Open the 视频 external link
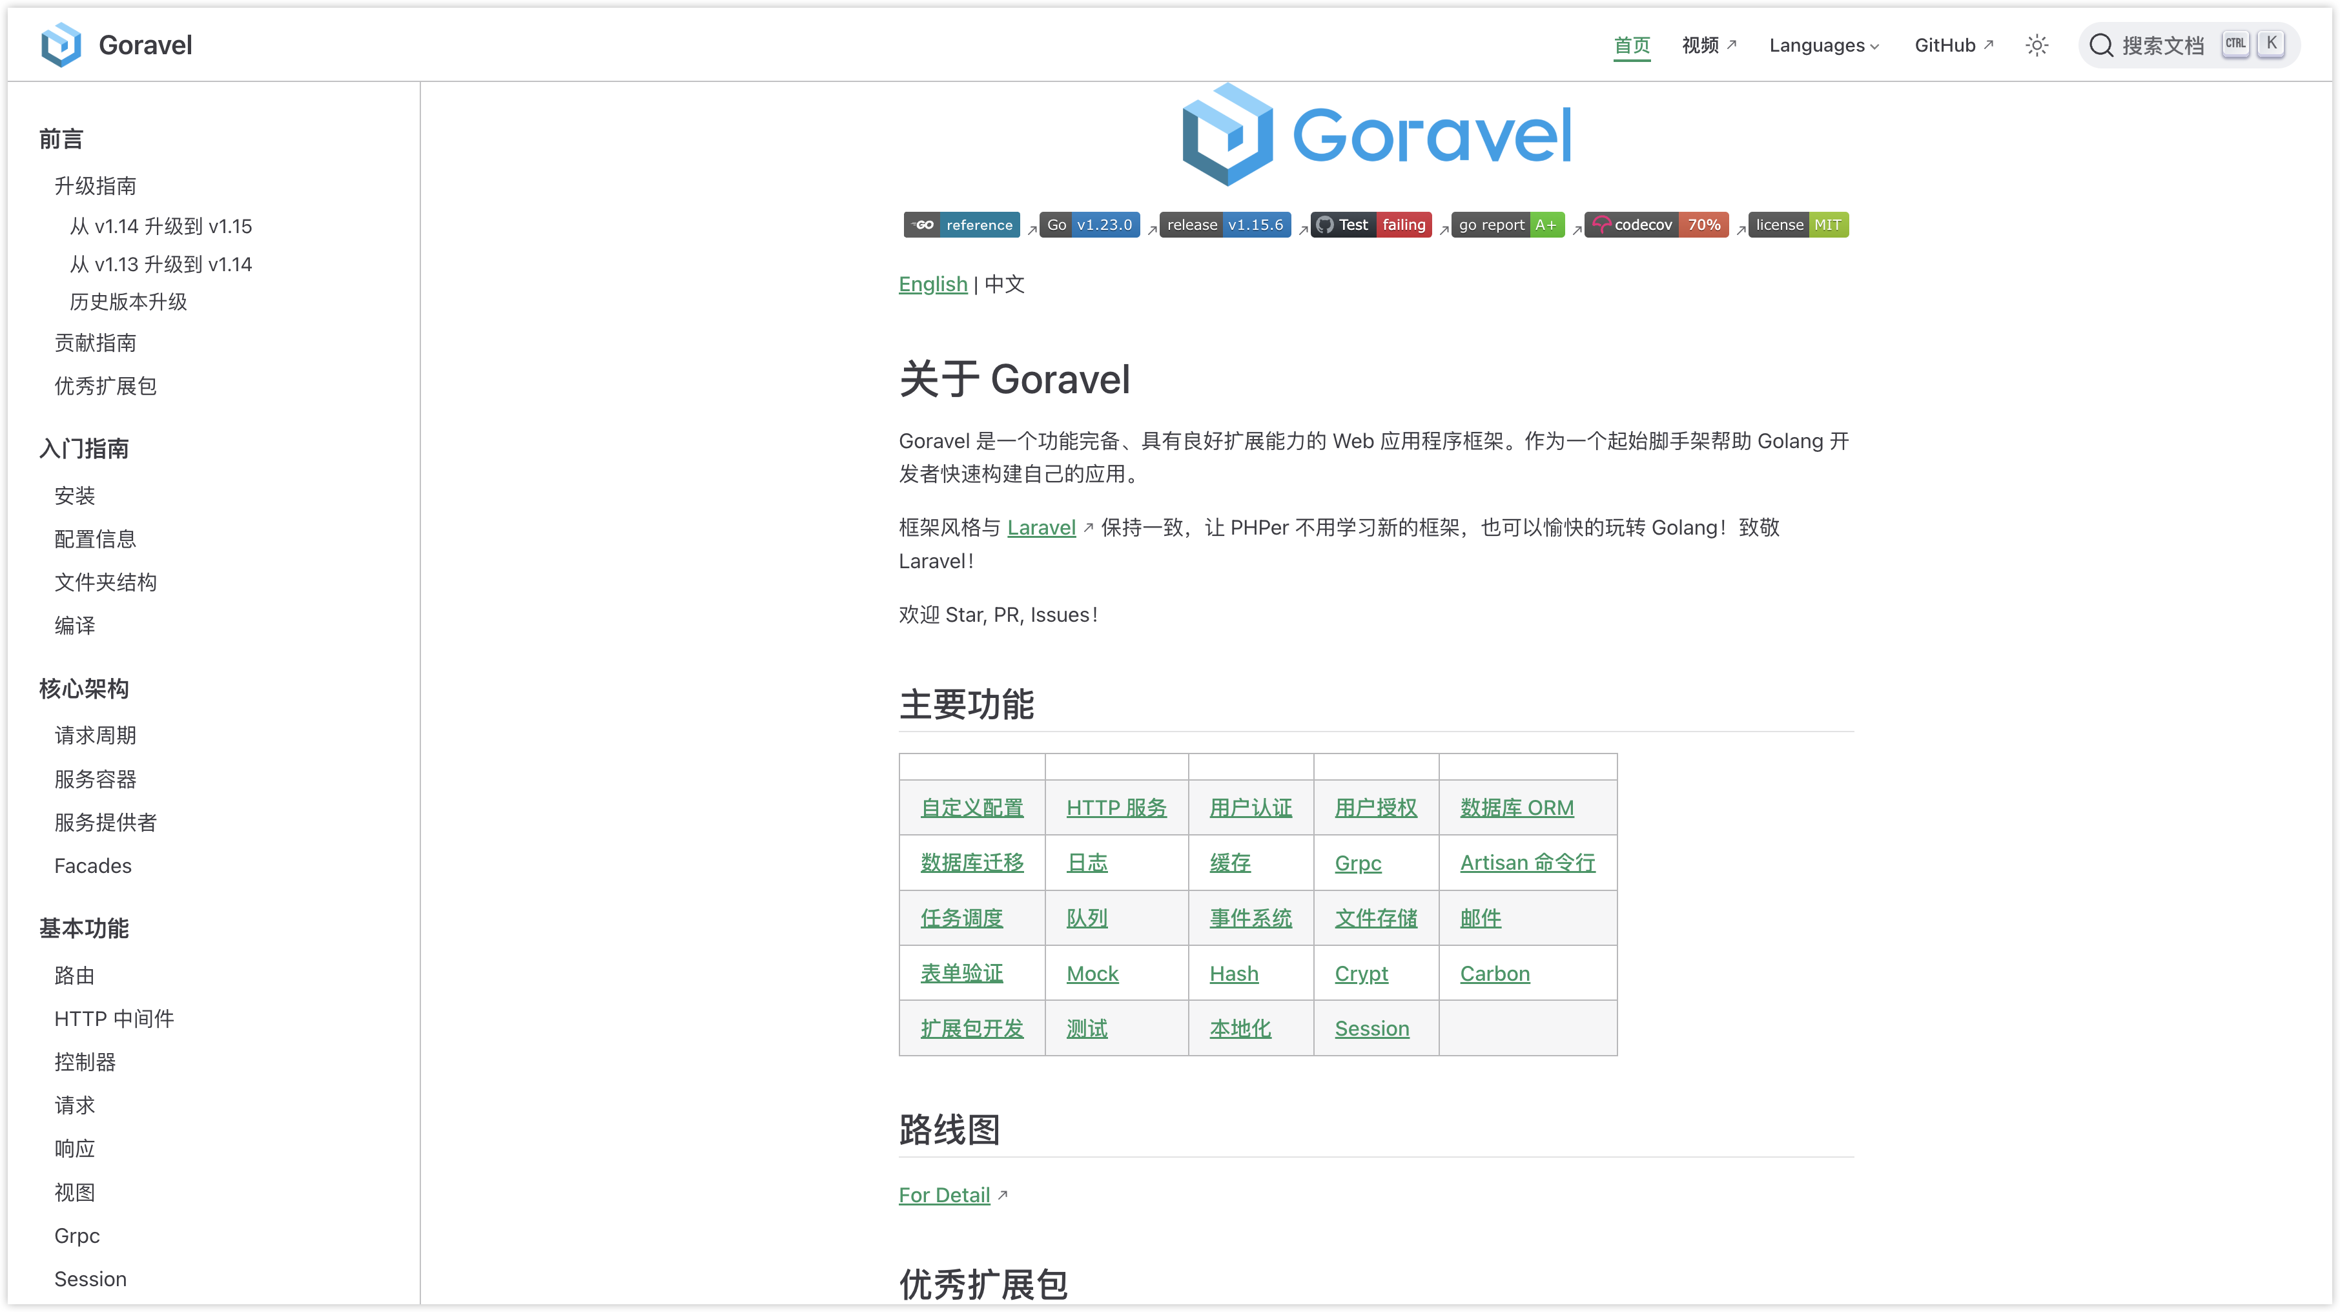 1709,45
